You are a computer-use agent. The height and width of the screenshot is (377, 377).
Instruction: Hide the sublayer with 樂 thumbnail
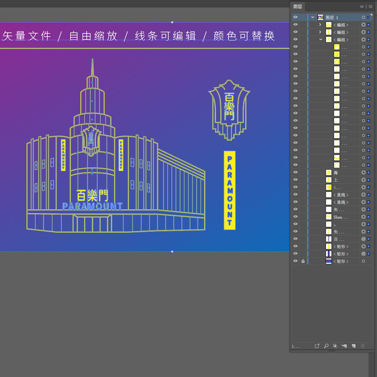[x=295, y=54]
